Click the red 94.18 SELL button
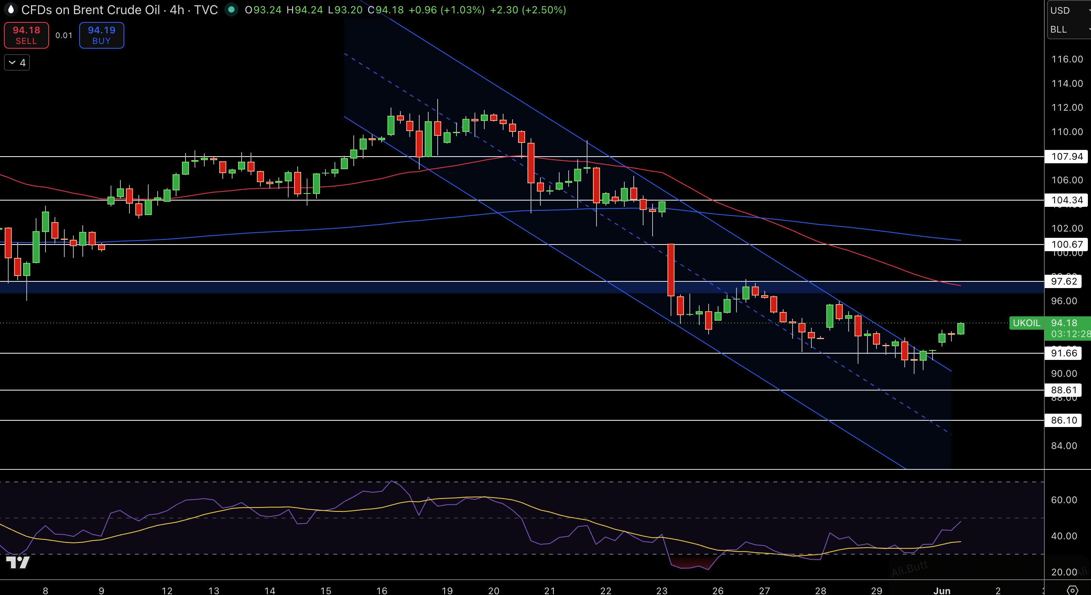Viewport: 1091px width, 595px height. point(26,35)
